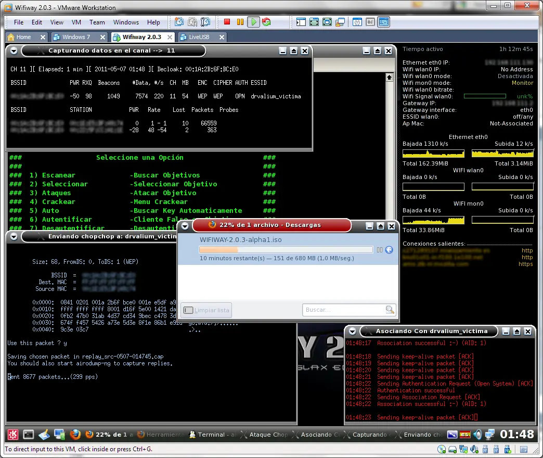Click the Reset VM icon
543x458 pixels.
pyautogui.click(x=266, y=22)
